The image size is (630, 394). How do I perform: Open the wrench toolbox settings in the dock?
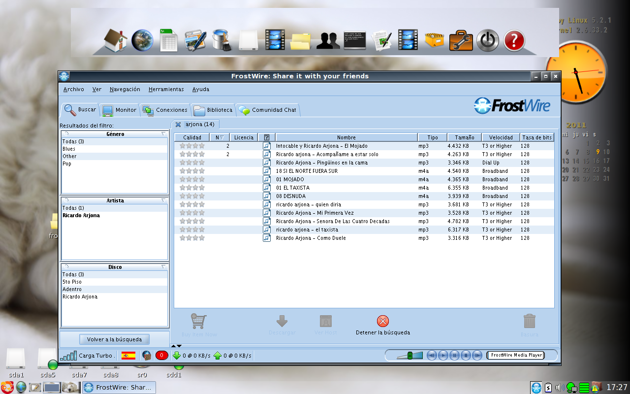pyautogui.click(x=461, y=40)
